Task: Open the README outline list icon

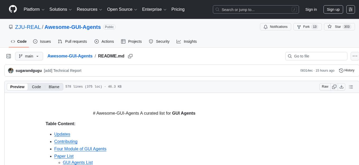Action: (351, 86)
